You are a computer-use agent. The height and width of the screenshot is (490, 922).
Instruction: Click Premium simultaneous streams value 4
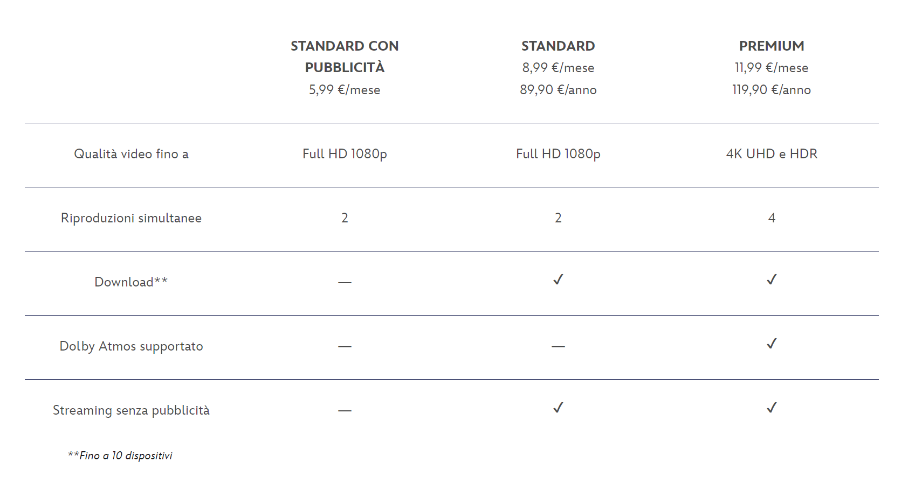(x=772, y=218)
